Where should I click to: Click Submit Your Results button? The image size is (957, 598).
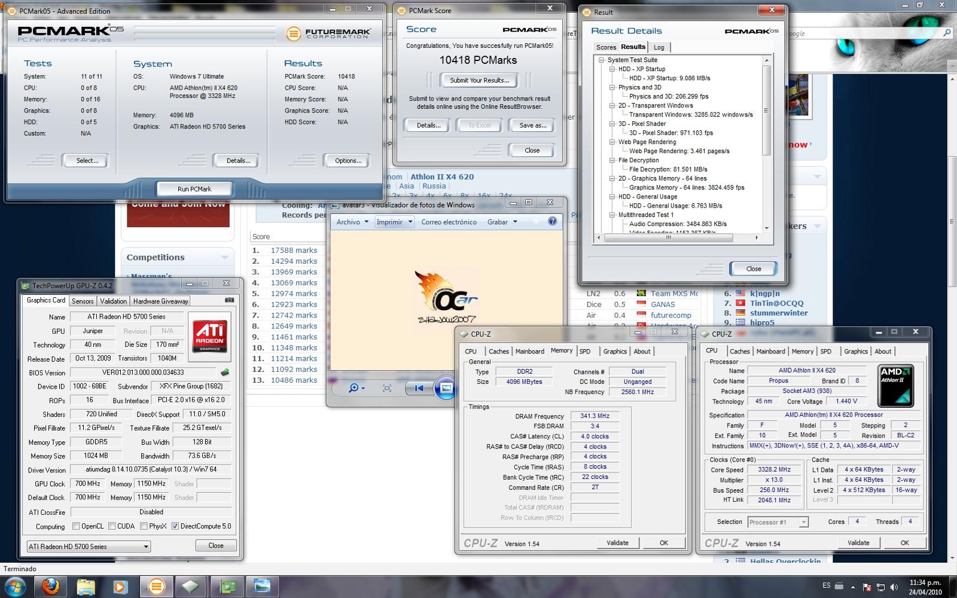(x=479, y=80)
